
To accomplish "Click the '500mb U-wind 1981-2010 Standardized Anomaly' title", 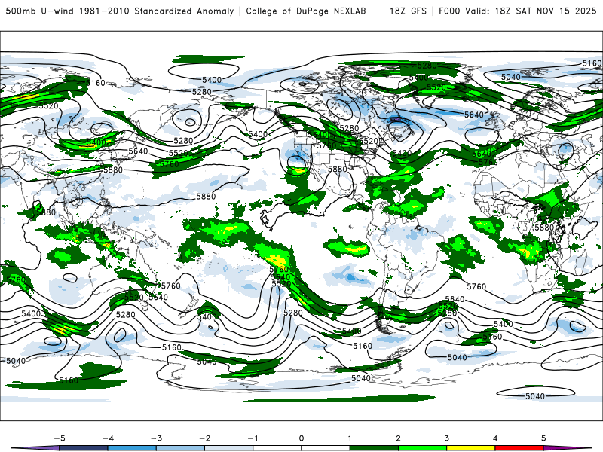I will coord(120,11).
